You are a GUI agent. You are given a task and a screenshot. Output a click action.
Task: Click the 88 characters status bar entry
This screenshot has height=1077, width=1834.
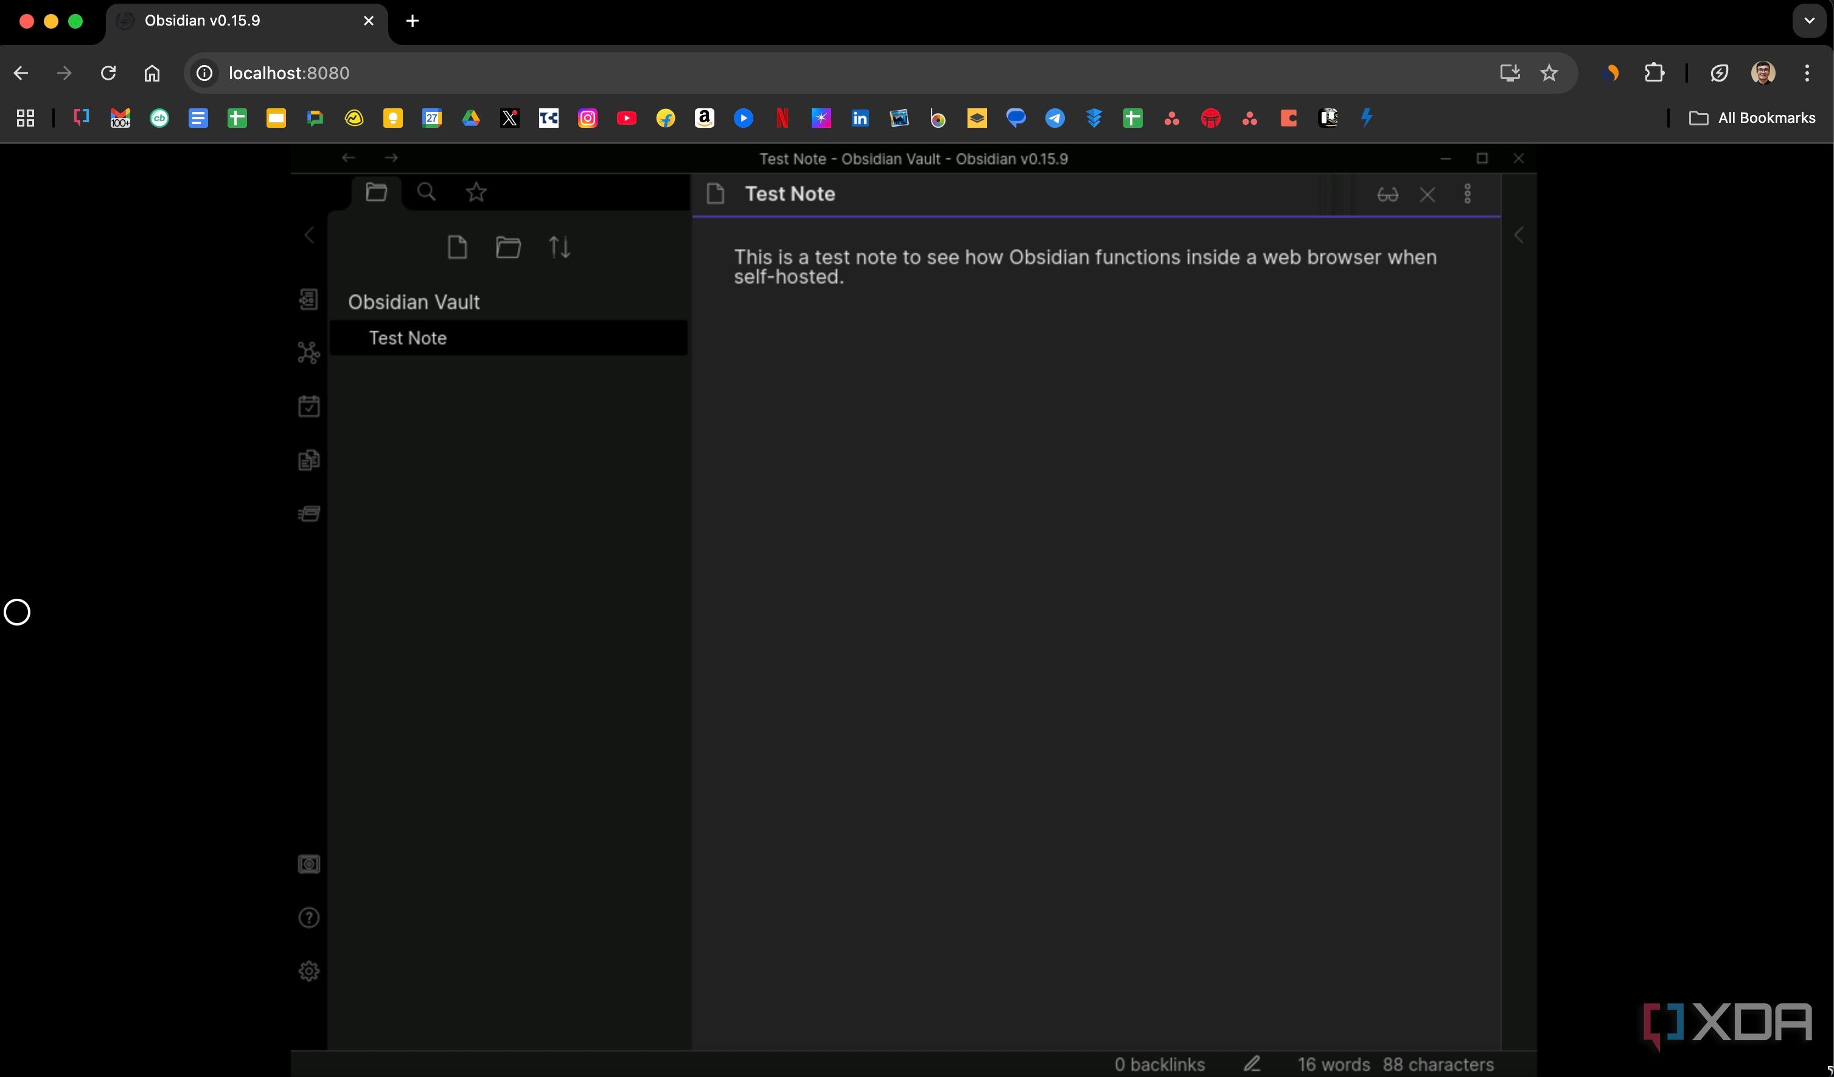pos(1438,1064)
